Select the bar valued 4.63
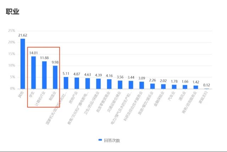The image size is (227, 152). tap(88, 83)
